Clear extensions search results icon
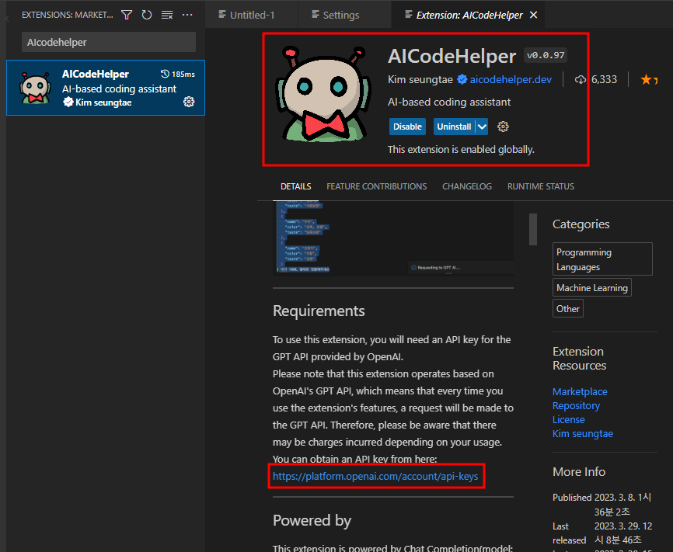The height and width of the screenshot is (552, 673). (167, 15)
